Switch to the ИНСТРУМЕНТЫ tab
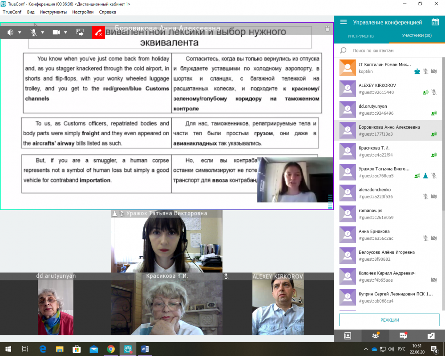The height and width of the screenshot is (356, 445). click(x=361, y=36)
